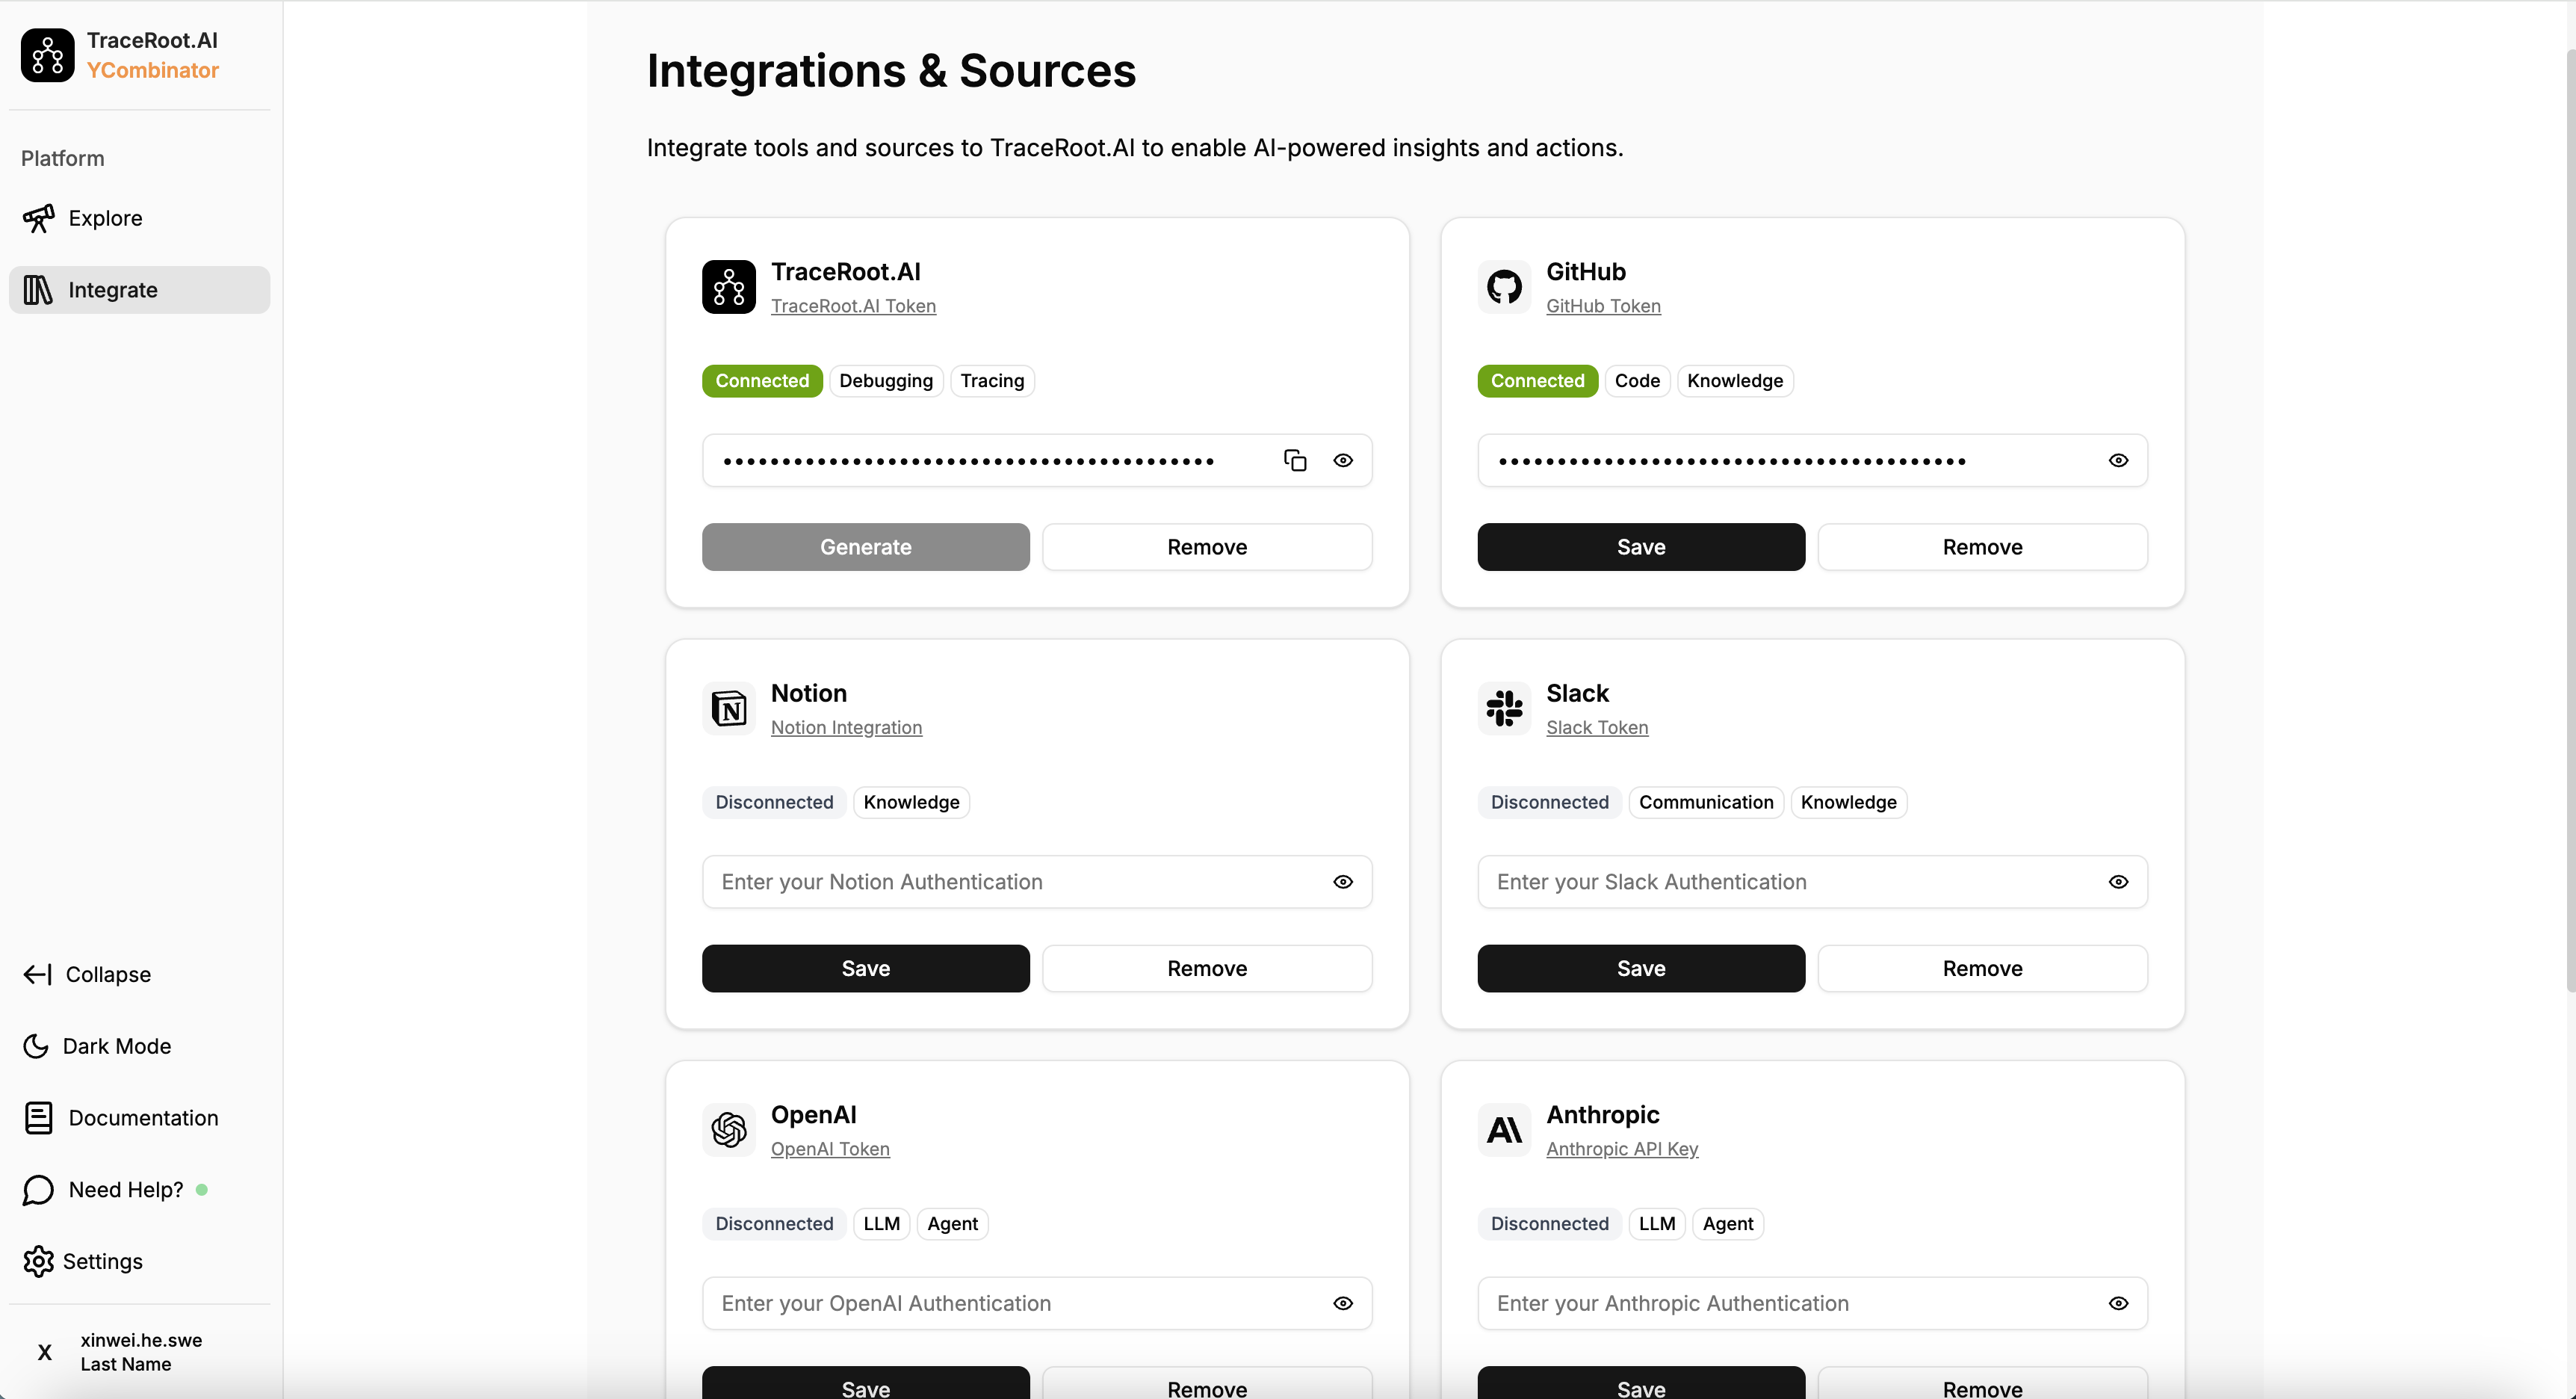Focus the Slack Authentication input field

[1790, 882]
